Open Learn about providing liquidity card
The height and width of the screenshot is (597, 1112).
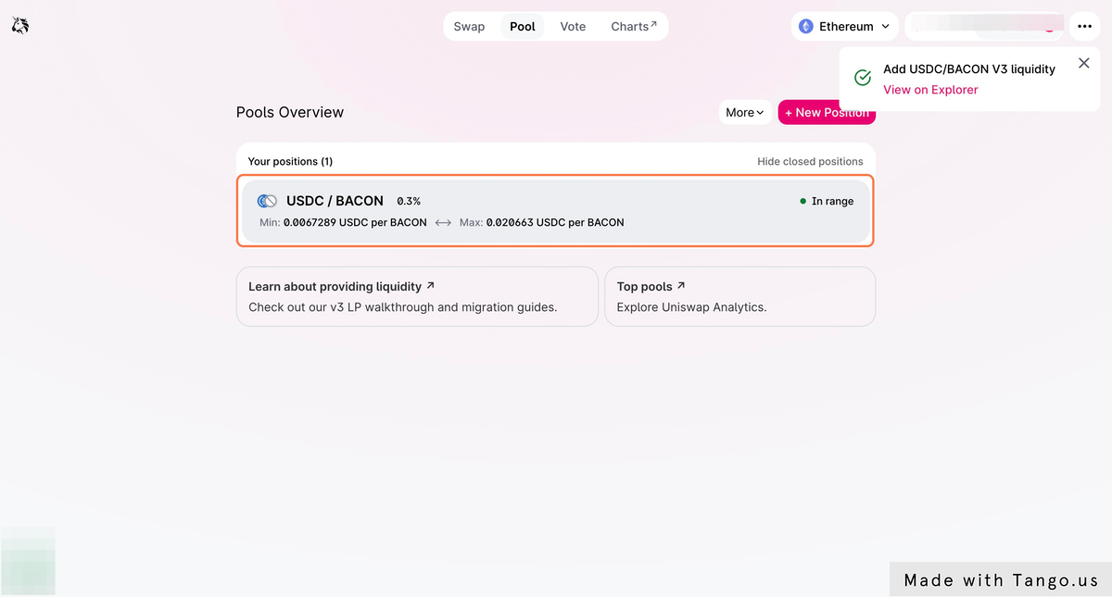(417, 296)
